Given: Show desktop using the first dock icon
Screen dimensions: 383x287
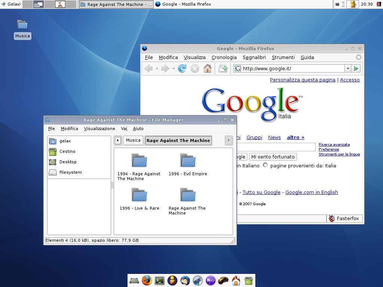Looking at the screenshot, I should coord(134,281).
